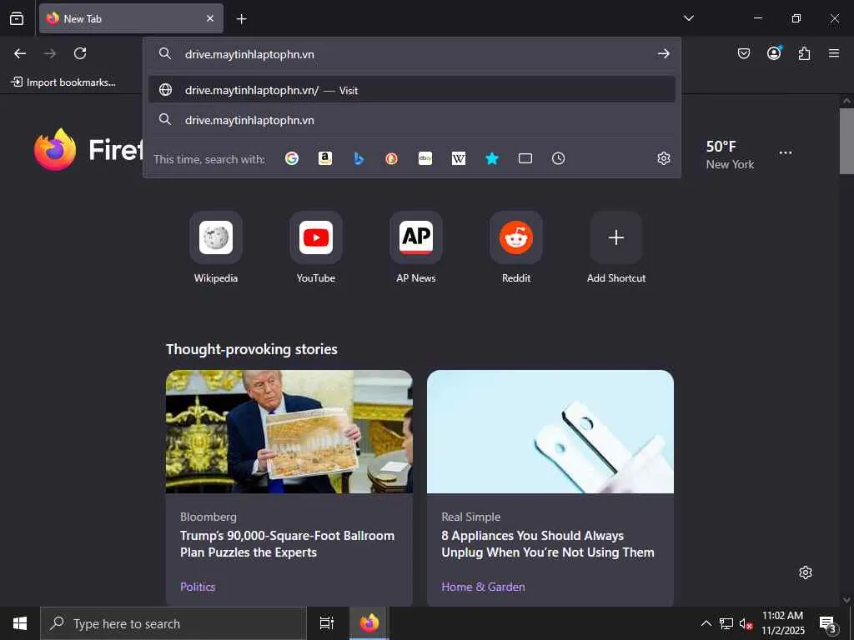Click the address bar URL field
Viewport: 854px width, 640px height.
point(414,54)
